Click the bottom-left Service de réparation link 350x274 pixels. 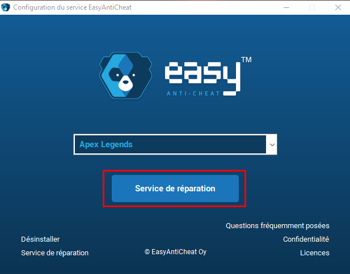coord(54,253)
